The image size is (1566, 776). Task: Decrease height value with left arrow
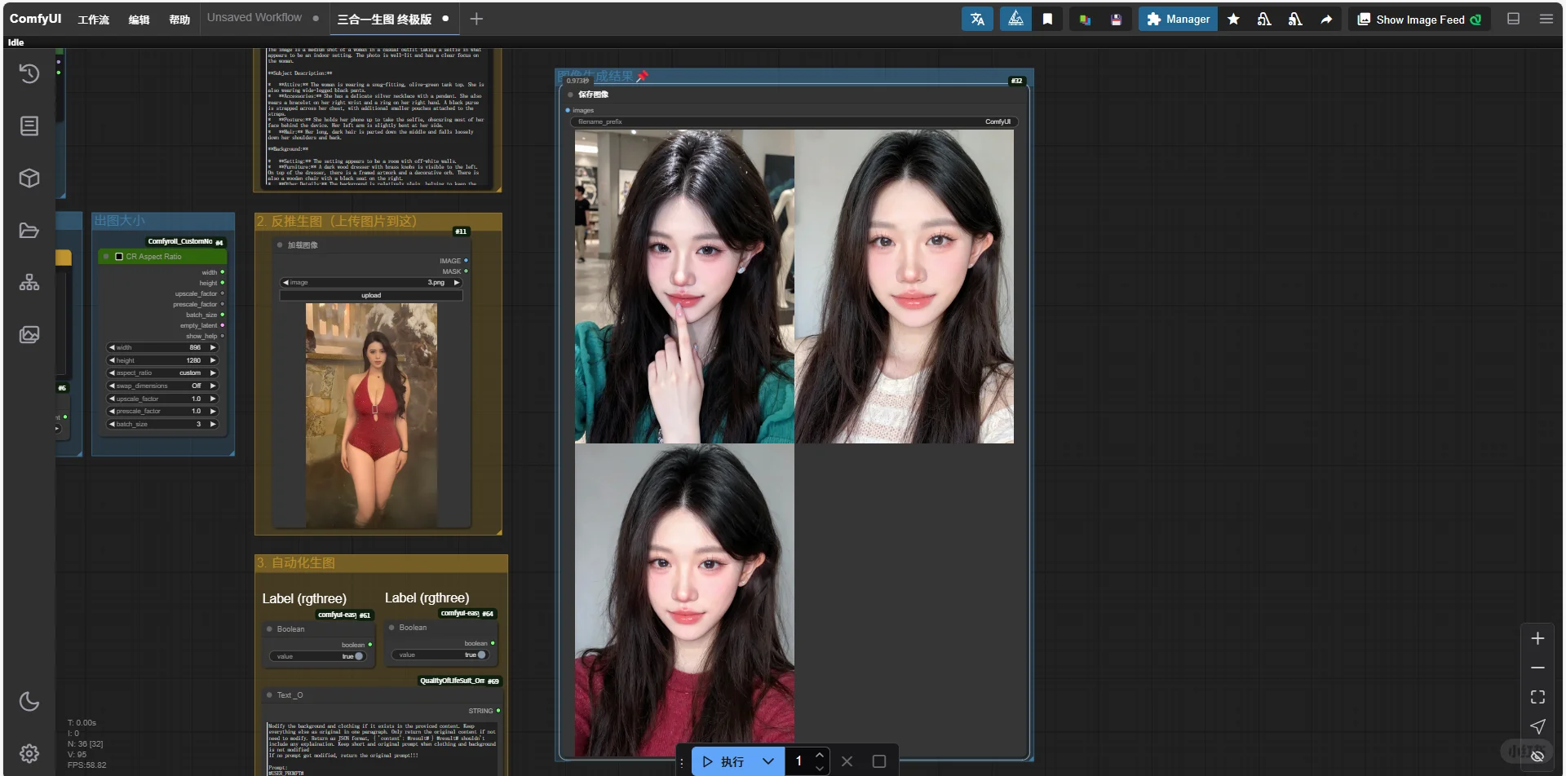tap(112, 360)
